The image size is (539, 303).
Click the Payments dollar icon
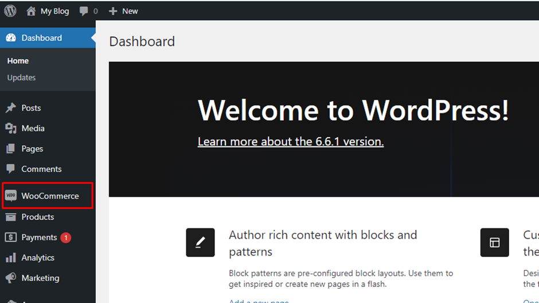[x=11, y=237]
